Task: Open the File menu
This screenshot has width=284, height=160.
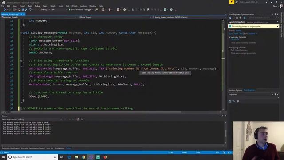Action: pyautogui.click(x=3, y=6)
